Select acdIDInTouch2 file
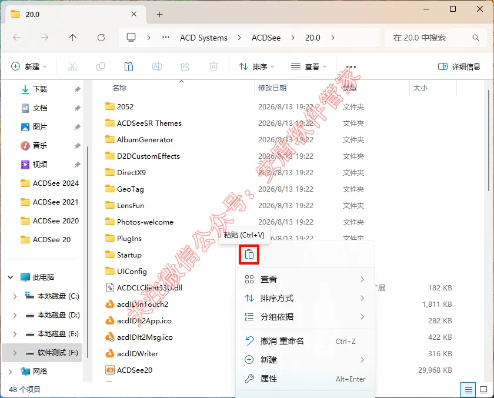This screenshot has width=494, height=398. pos(142,304)
